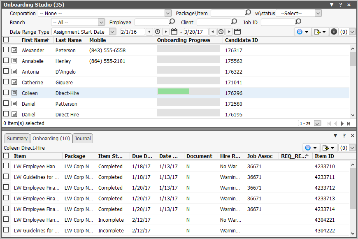
Task: Toggle the select-all checkbox in candidate grid header
Action: tap(6, 40)
